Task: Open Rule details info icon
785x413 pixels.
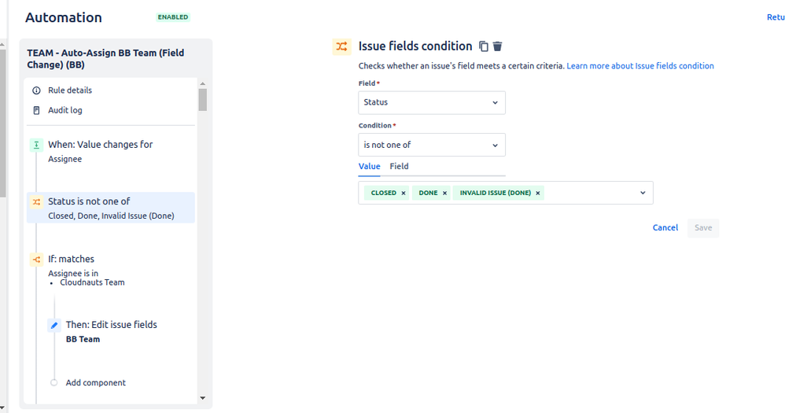Action: click(36, 90)
